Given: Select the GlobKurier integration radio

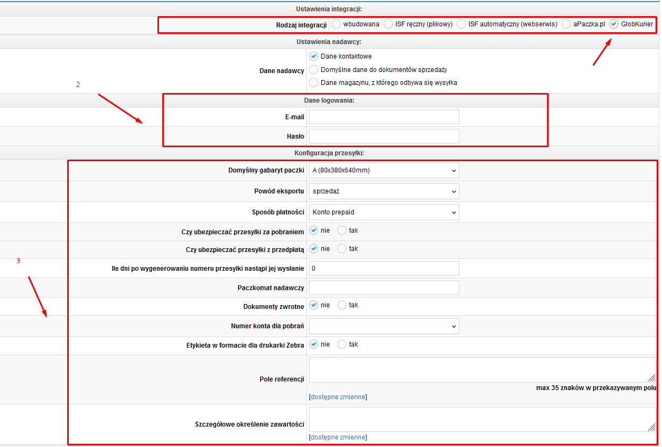Looking at the screenshot, I should coord(614,24).
